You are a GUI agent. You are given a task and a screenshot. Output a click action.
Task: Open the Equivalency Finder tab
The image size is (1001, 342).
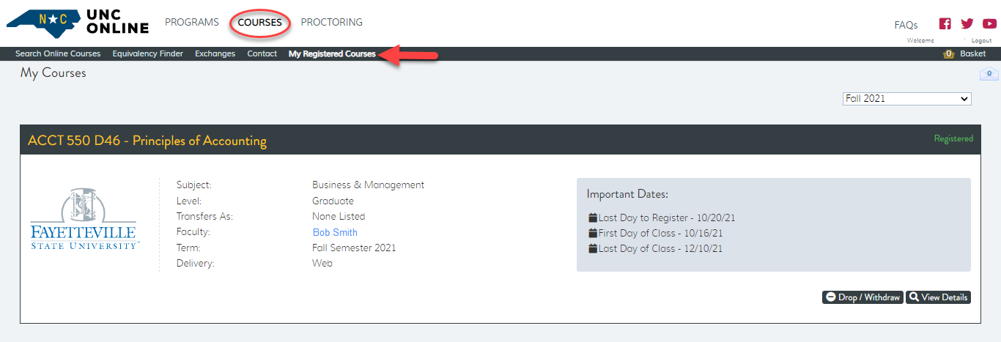click(x=148, y=54)
